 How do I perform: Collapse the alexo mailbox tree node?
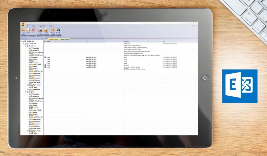click(x=26, y=46)
